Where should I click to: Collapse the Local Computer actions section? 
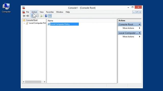coord(140,33)
